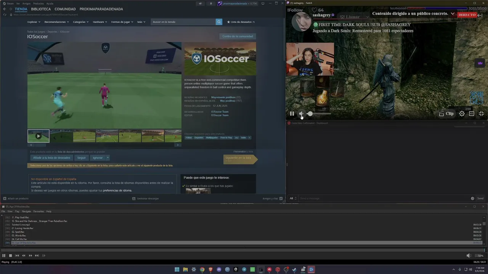Fast forward the current track in music player
The width and height of the screenshot is (488, 274).
[30, 256]
